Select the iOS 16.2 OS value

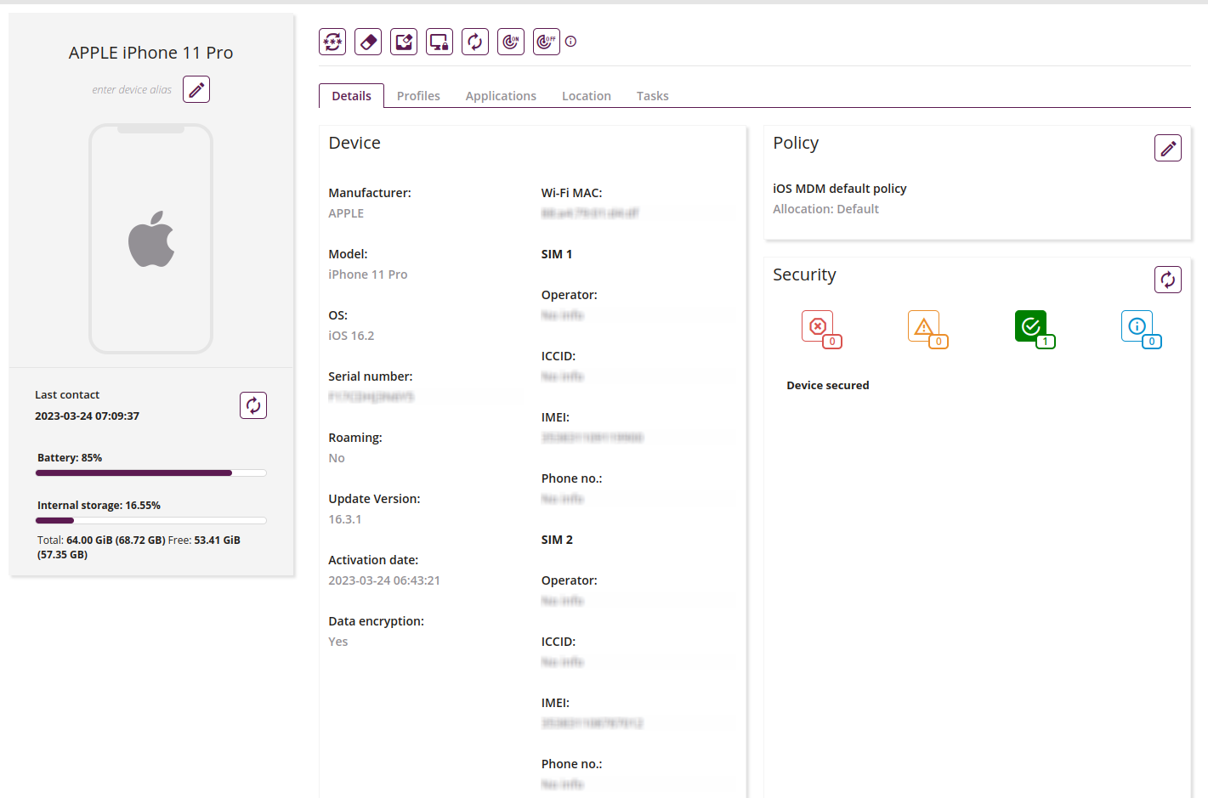tap(351, 336)
